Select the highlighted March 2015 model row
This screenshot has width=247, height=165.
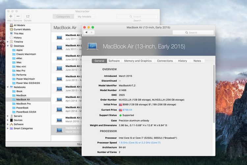66,130
